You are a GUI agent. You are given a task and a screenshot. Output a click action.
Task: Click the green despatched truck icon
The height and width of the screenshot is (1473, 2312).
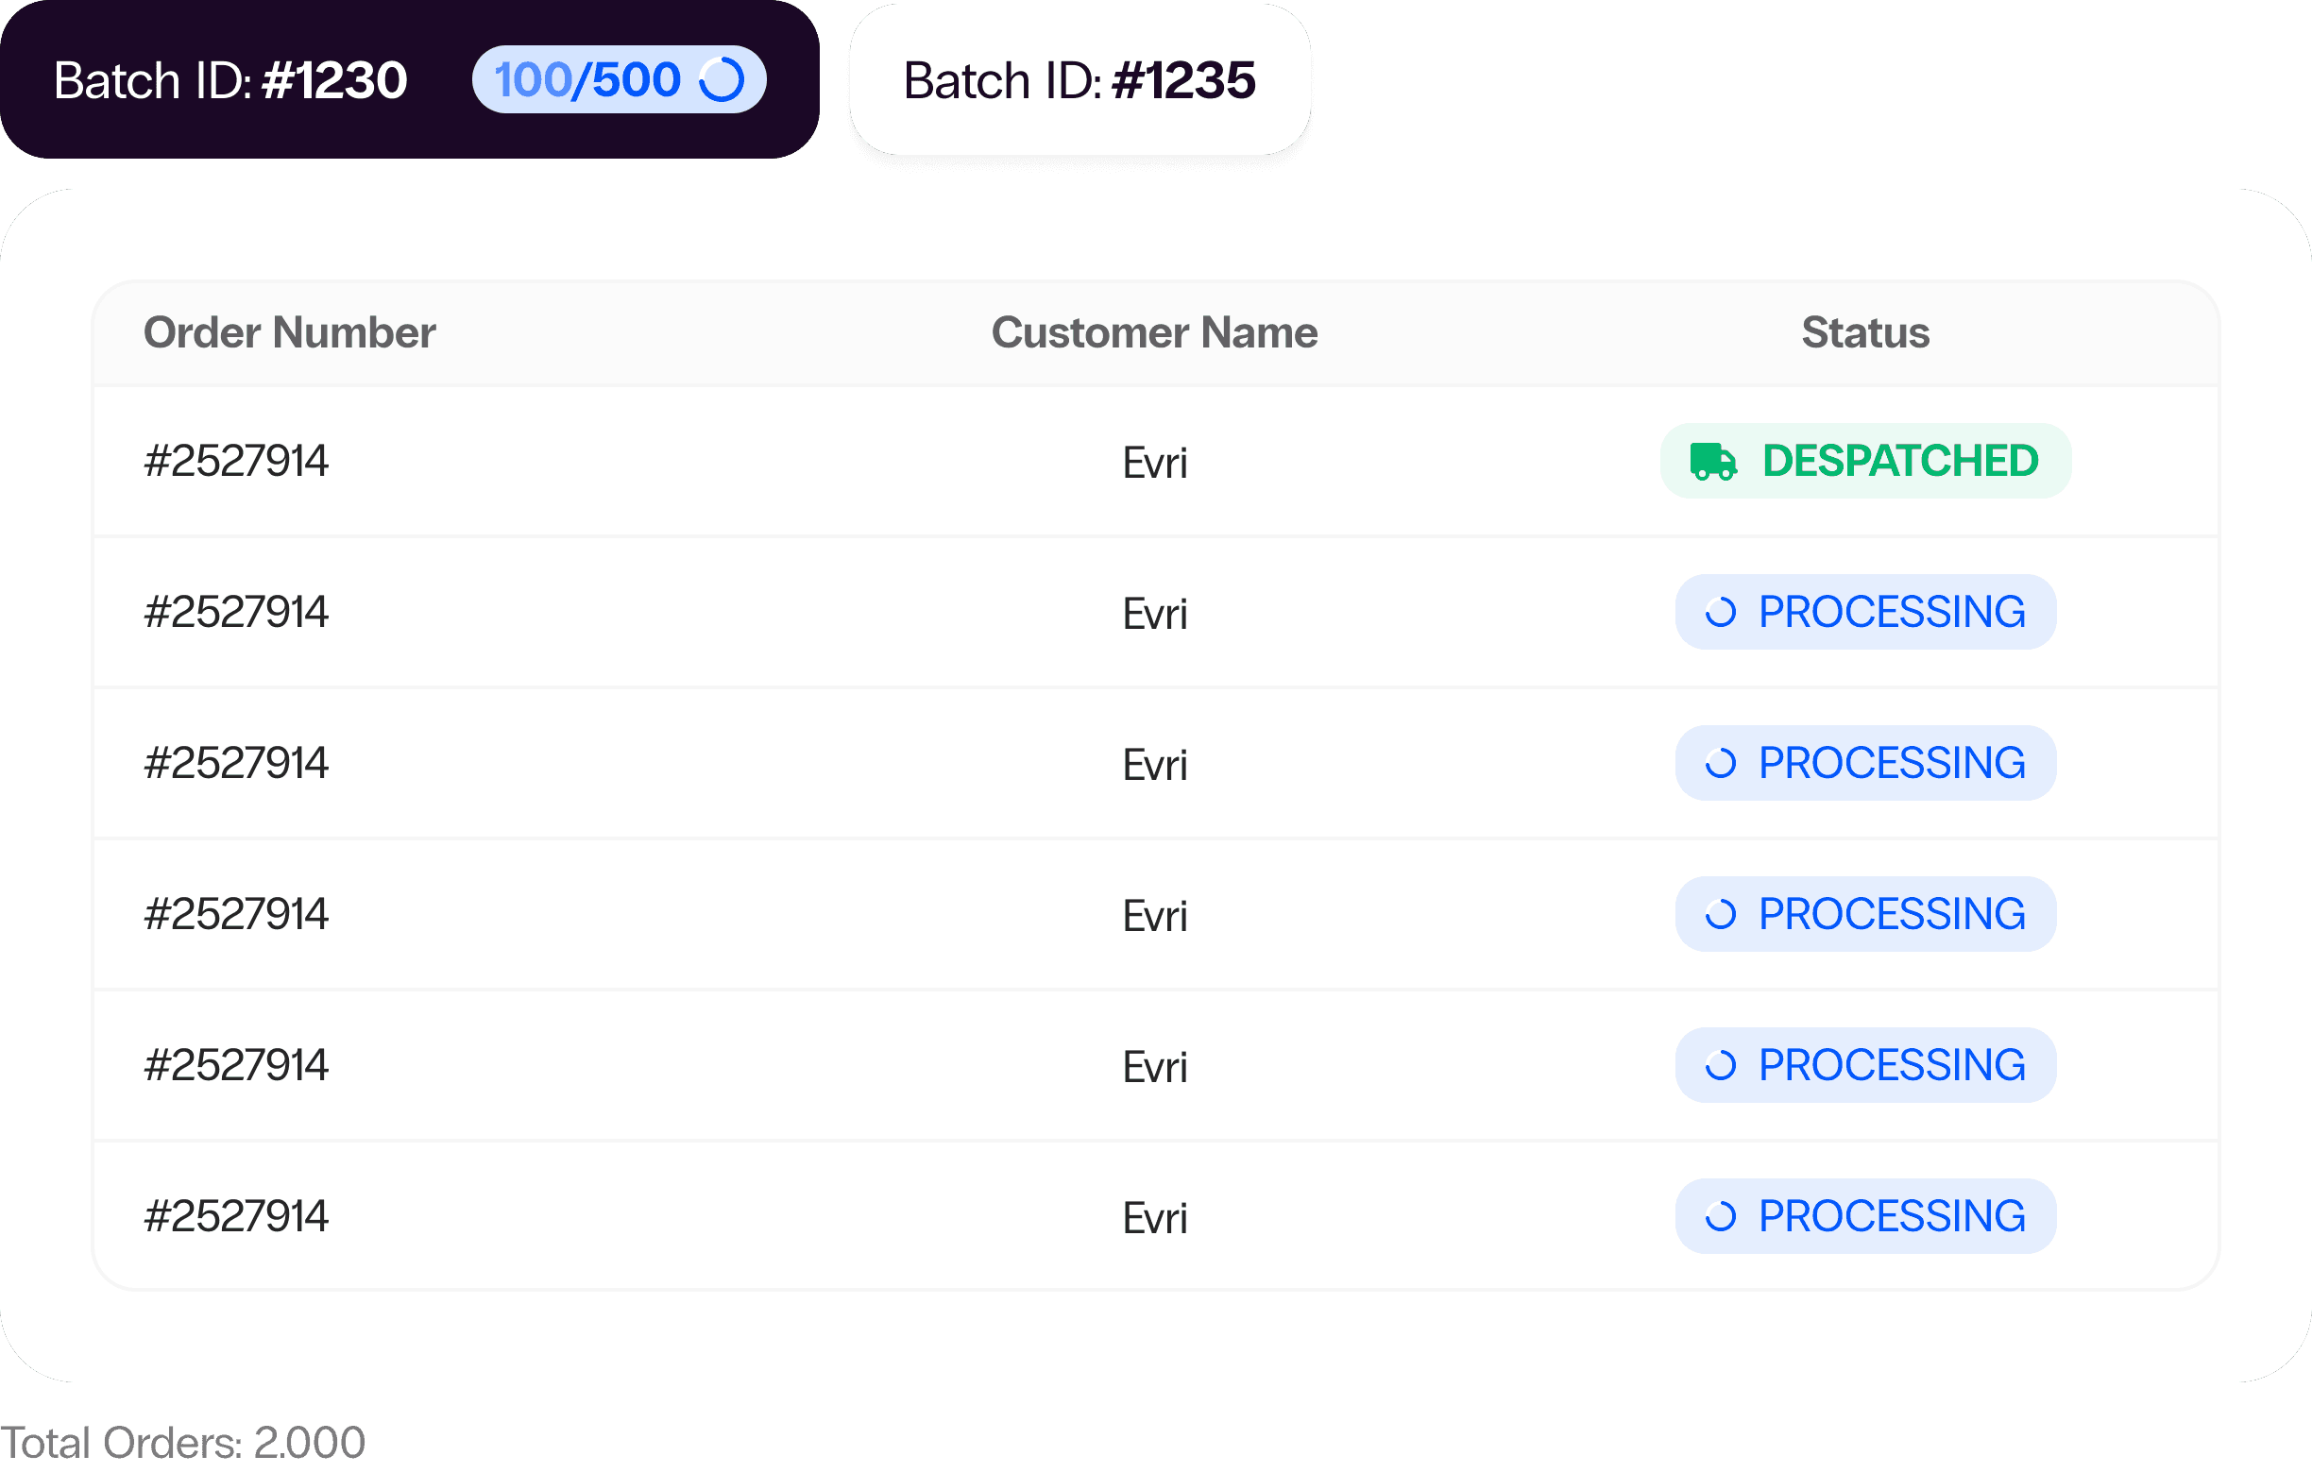click(x=1713, y=462)
